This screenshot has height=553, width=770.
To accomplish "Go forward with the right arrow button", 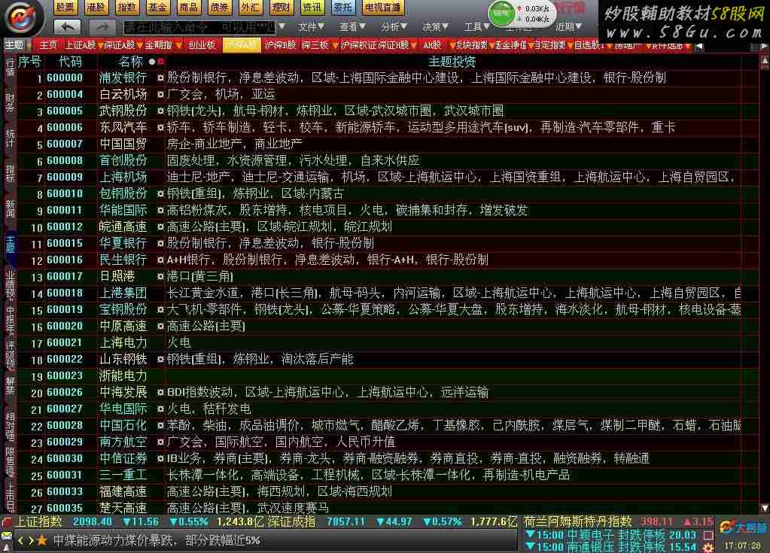I will pos(102,26).
